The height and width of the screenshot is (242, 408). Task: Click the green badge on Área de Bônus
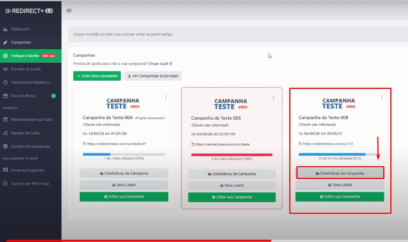tap(53, 96)
